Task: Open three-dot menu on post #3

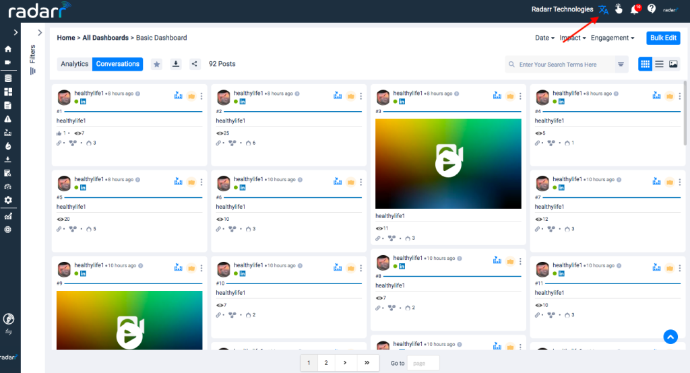Action: coord(520,96)
